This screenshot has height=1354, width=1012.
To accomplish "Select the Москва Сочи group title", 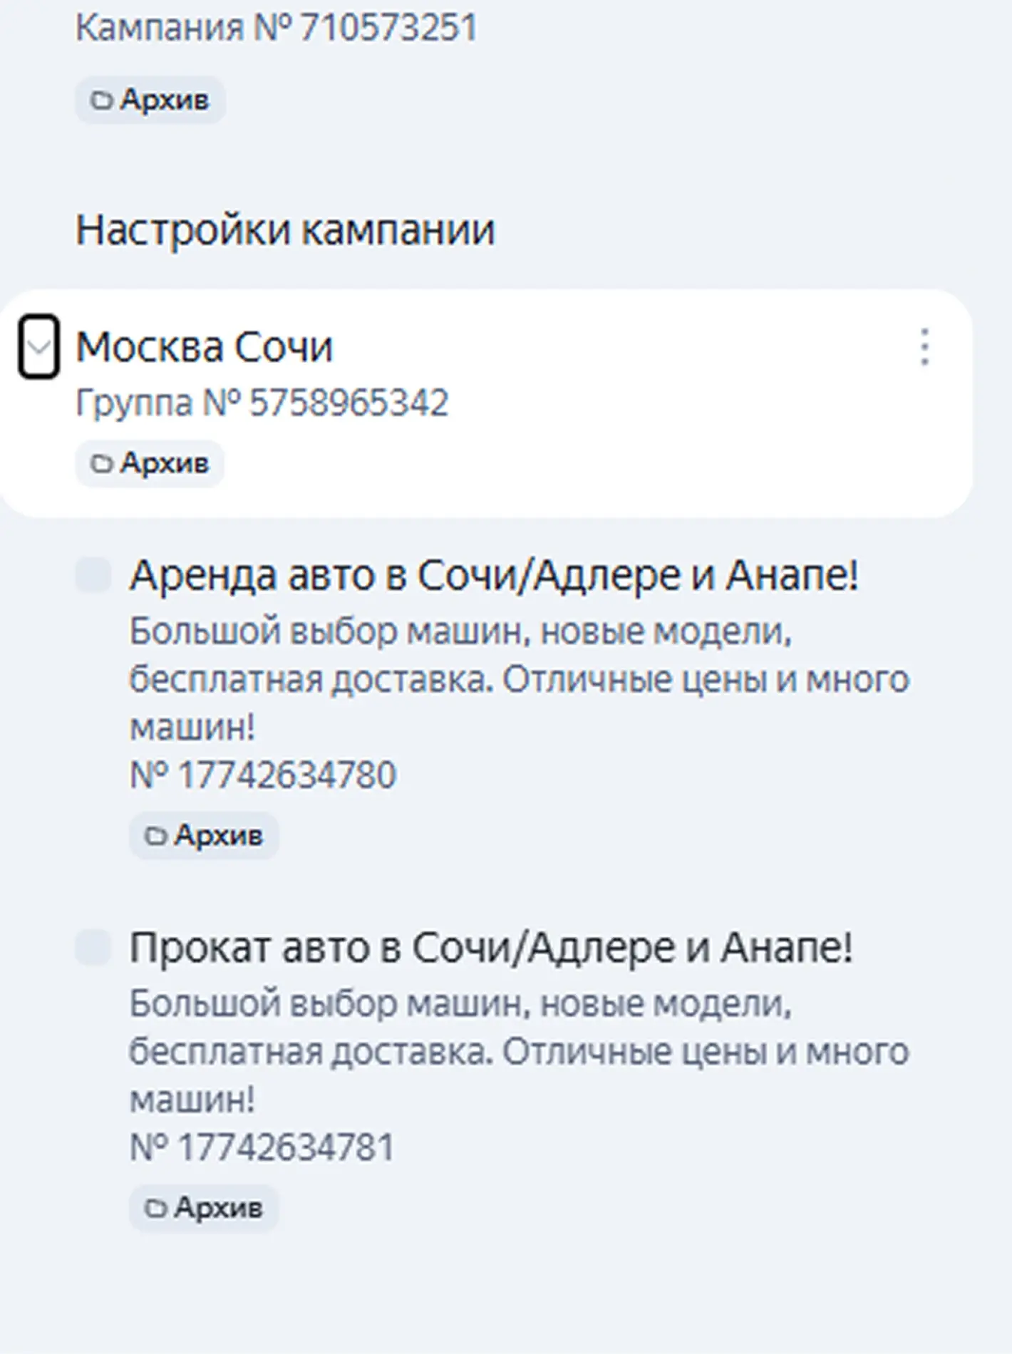I will (x=205, y=347).
